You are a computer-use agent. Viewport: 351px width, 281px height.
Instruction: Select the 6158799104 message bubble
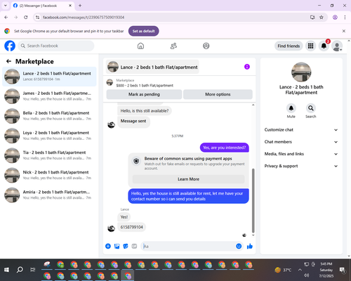coord(131,227)
